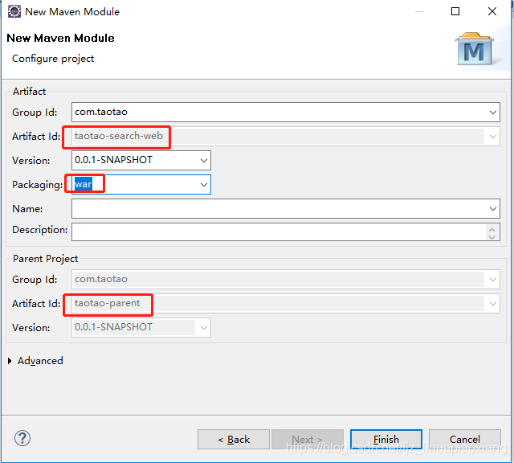Open the Packaging dropdown arrow

click(x=203, y=184)
